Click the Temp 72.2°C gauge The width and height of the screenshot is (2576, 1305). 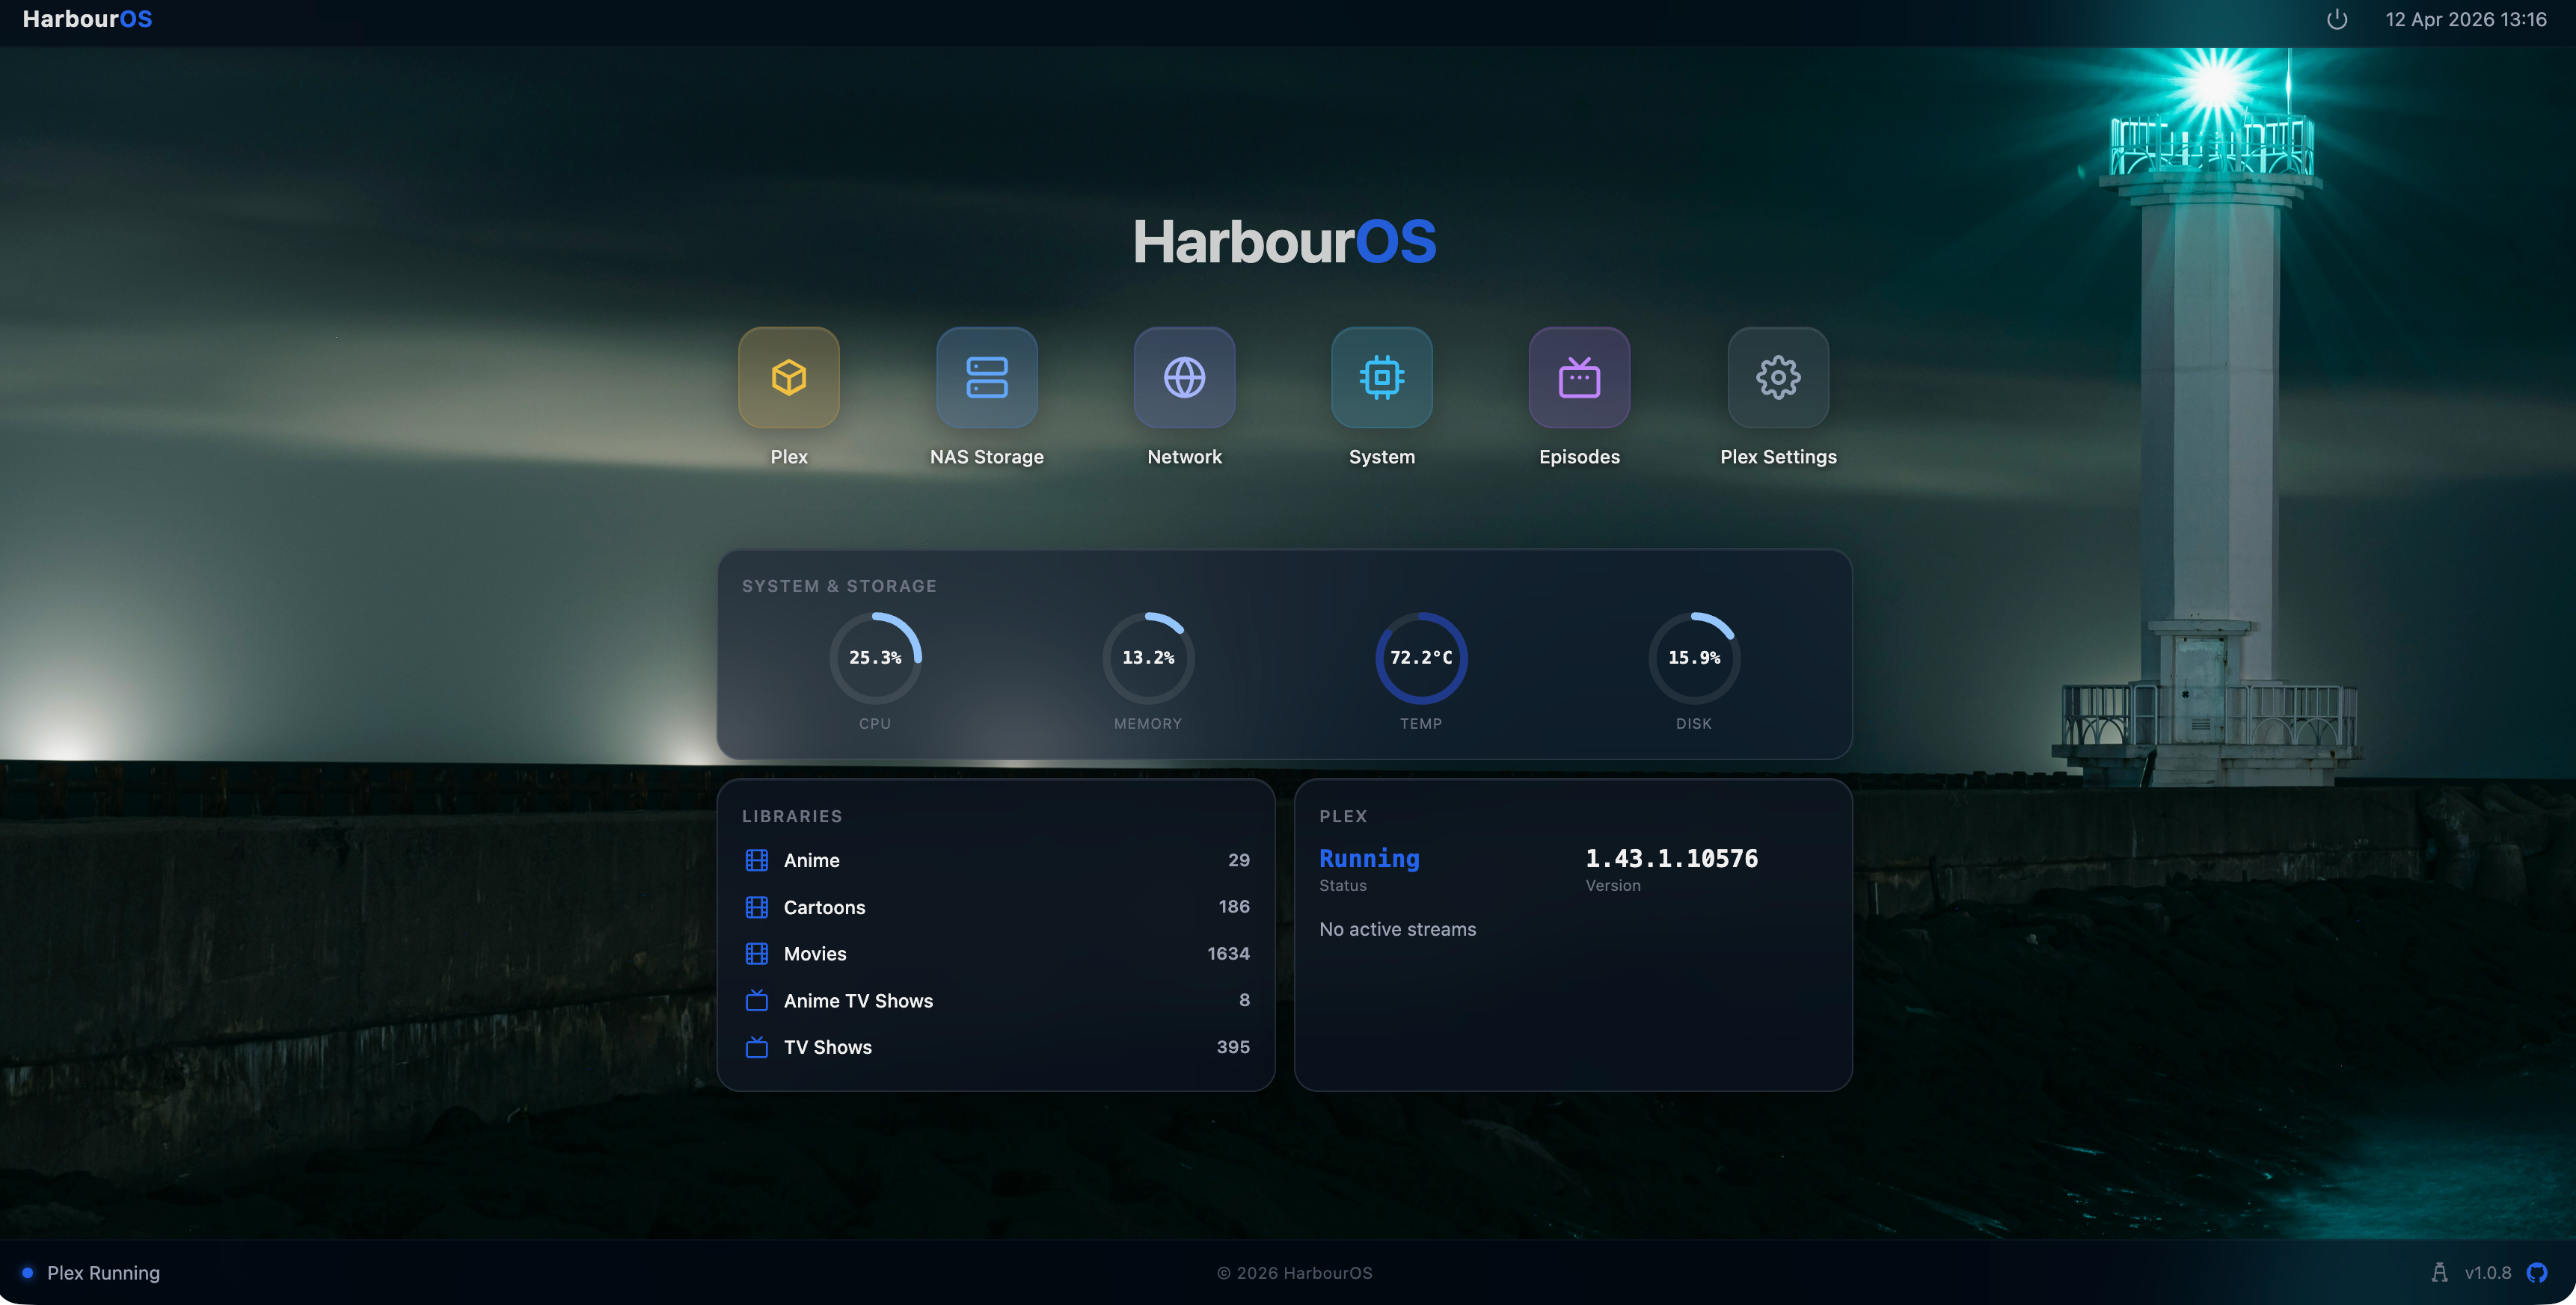[x=1421, y=658]
